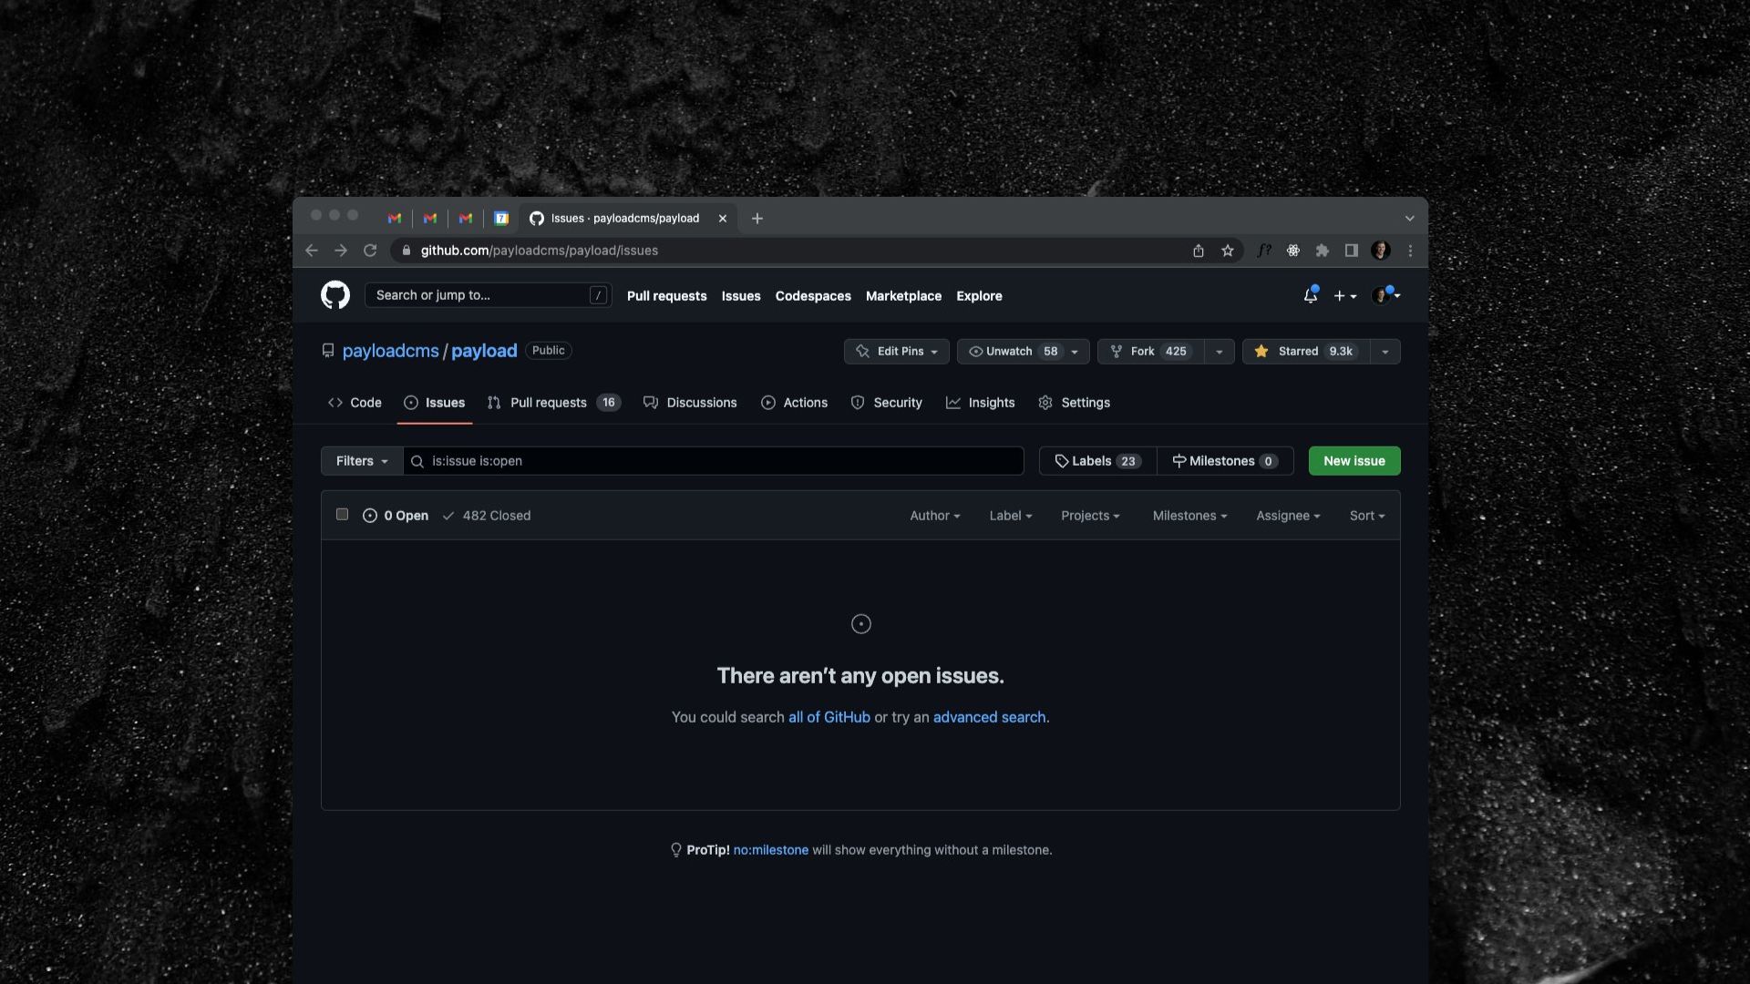The image size is (1750, 984).
Task: Open the new tab plus button
Action: click(x=757, y=219)
